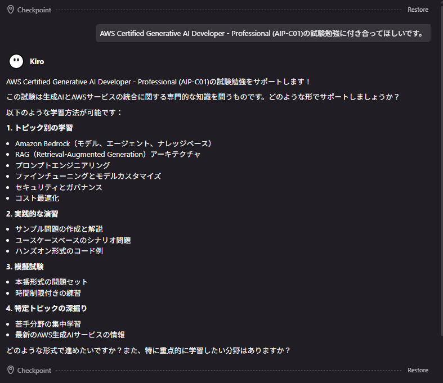The height and width of the screenshot is (383, 443).
Task: Click the '本番形式の問題セット' bullet
Action: pyautogui.click(x=51, y=282)
